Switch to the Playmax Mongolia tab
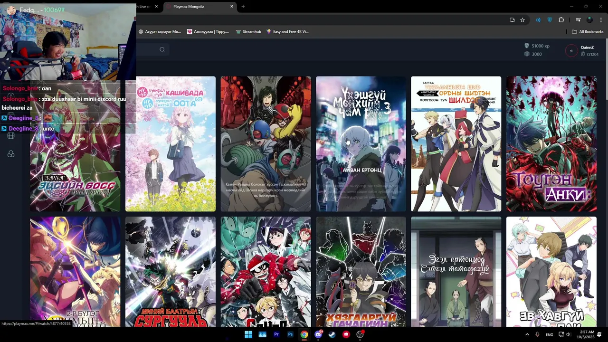 tap(199, 7)
